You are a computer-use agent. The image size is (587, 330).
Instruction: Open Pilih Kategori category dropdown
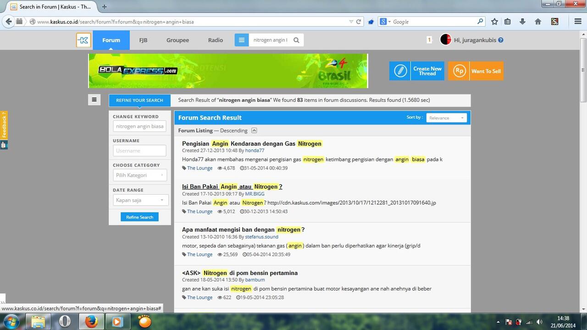pos(140,175)
